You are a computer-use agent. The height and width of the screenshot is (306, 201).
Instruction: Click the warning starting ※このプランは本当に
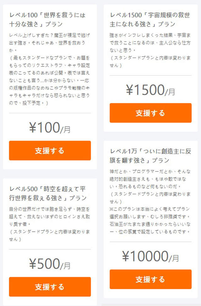150,224
